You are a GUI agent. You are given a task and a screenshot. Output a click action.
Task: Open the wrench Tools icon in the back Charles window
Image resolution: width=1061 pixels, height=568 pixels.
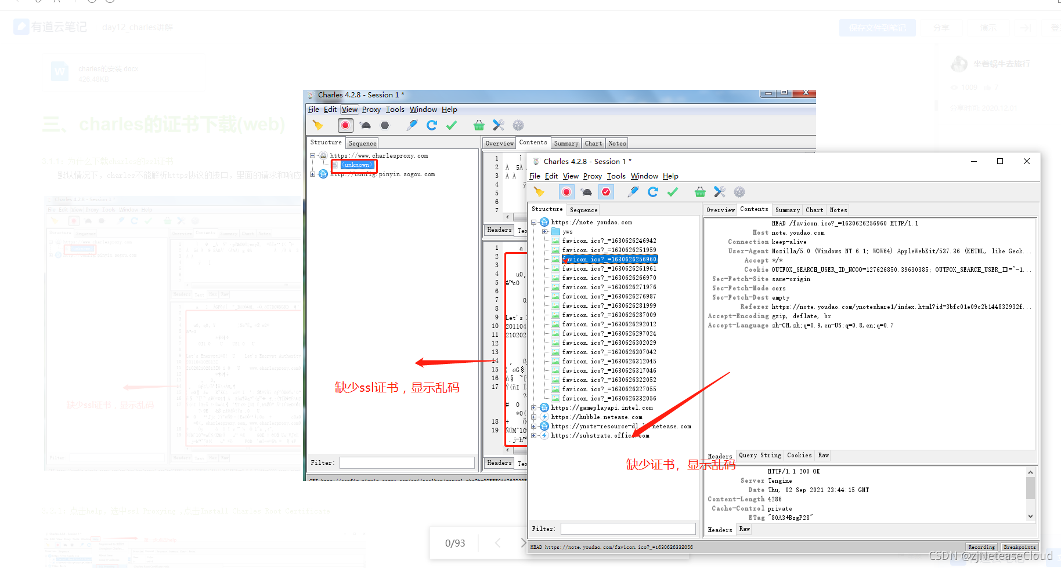click(499, 125)
